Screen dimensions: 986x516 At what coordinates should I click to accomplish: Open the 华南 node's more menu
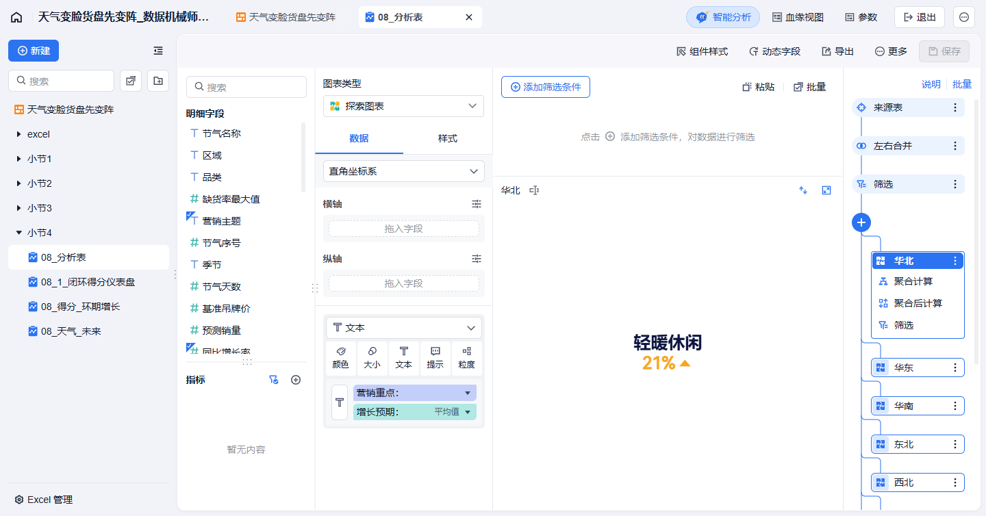coord(955,406)
